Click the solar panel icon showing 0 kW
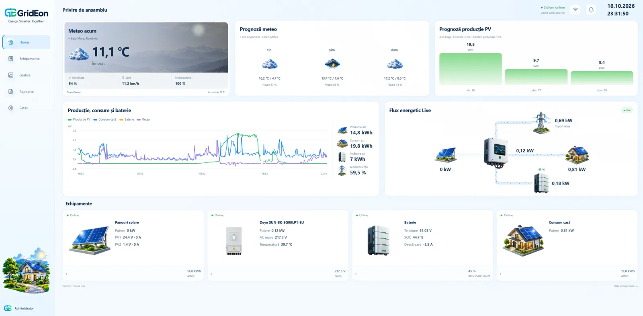Image resolution: width=643 pixels, height=316 pixels. pos(446,155)
